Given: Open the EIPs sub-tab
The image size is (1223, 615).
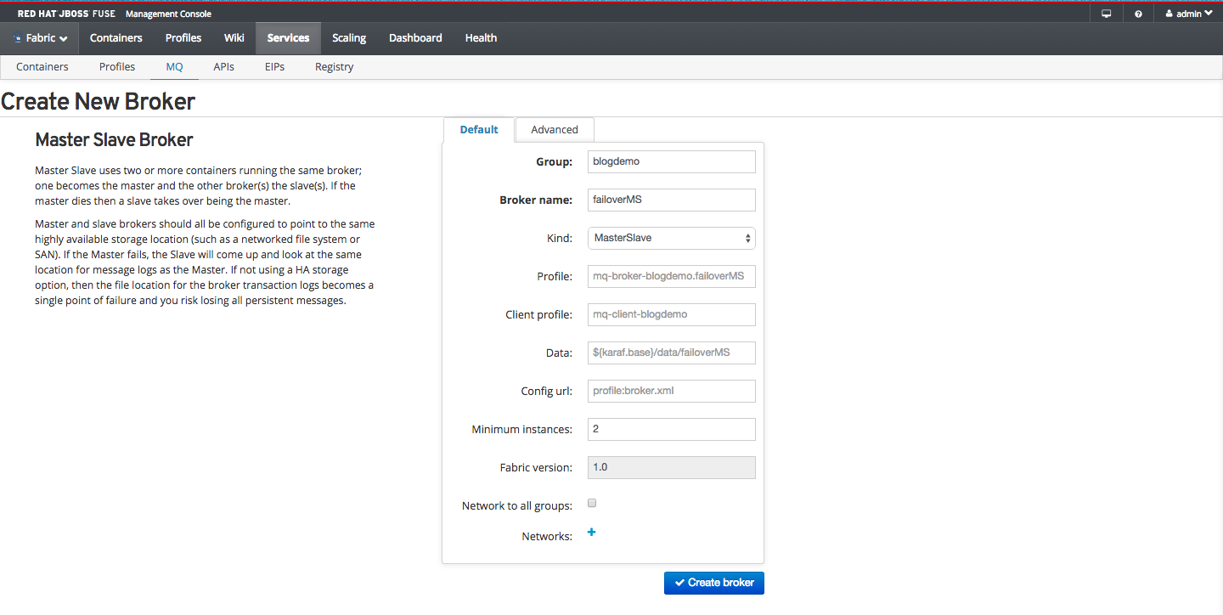Looking at the screenshot, I should (x=274, y=66).
